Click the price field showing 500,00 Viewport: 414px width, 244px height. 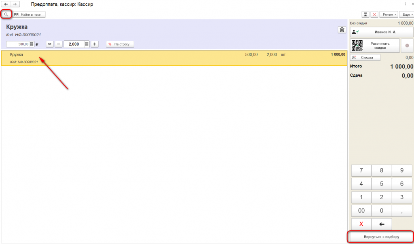[18, 44]
